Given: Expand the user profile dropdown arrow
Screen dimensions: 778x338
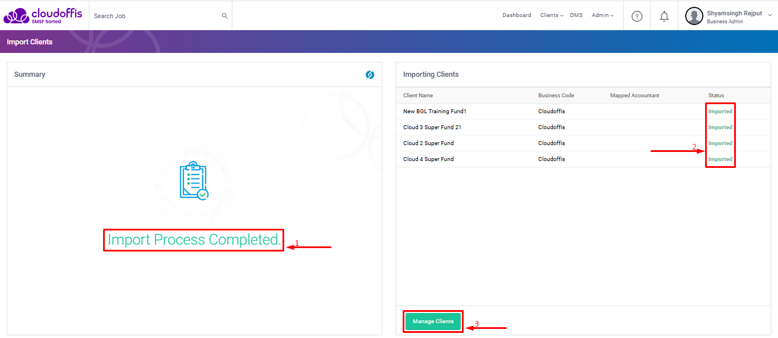Looking at the screenshot, I should [x=770, y=16].
